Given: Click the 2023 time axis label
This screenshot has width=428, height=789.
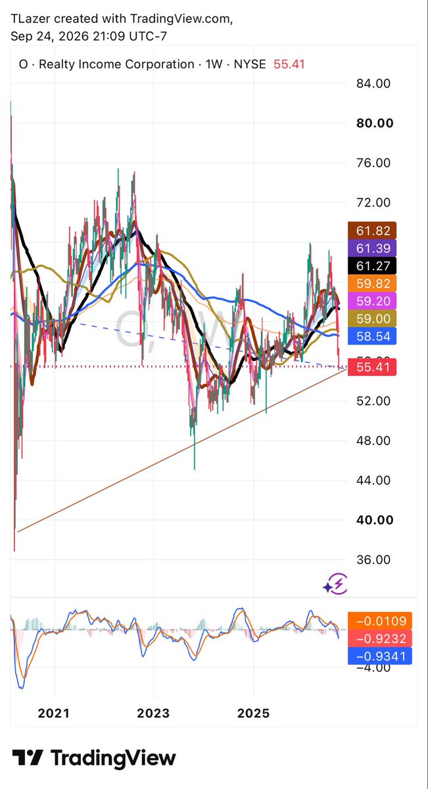Looking at the screenshot, I should pyautogui.click(x=154, y=713).
